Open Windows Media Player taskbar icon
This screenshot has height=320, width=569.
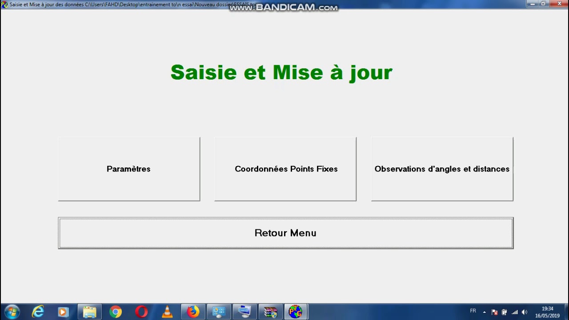point(63,312)
